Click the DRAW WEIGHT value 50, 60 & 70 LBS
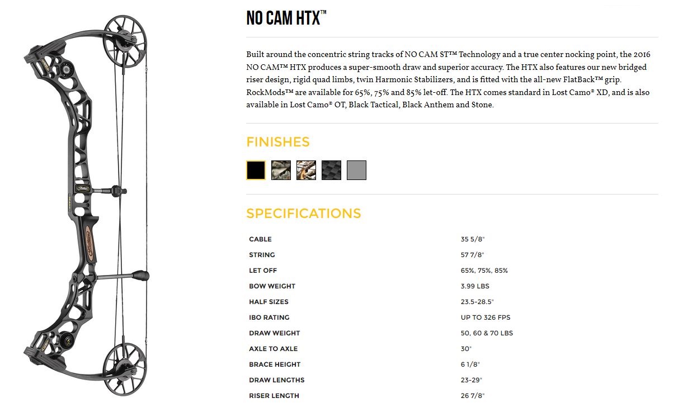 click(487, 333)
